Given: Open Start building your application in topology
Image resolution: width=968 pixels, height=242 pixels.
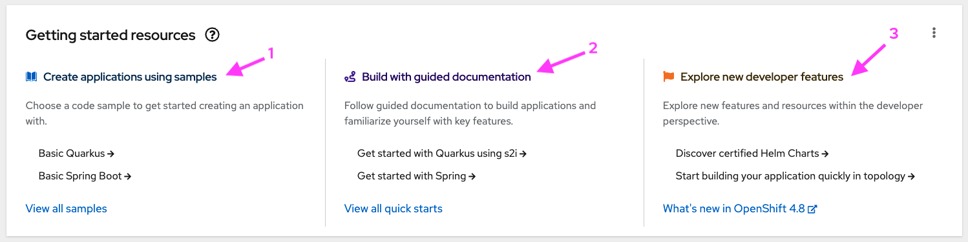Looking at the screenshot, I should [795, 176].
